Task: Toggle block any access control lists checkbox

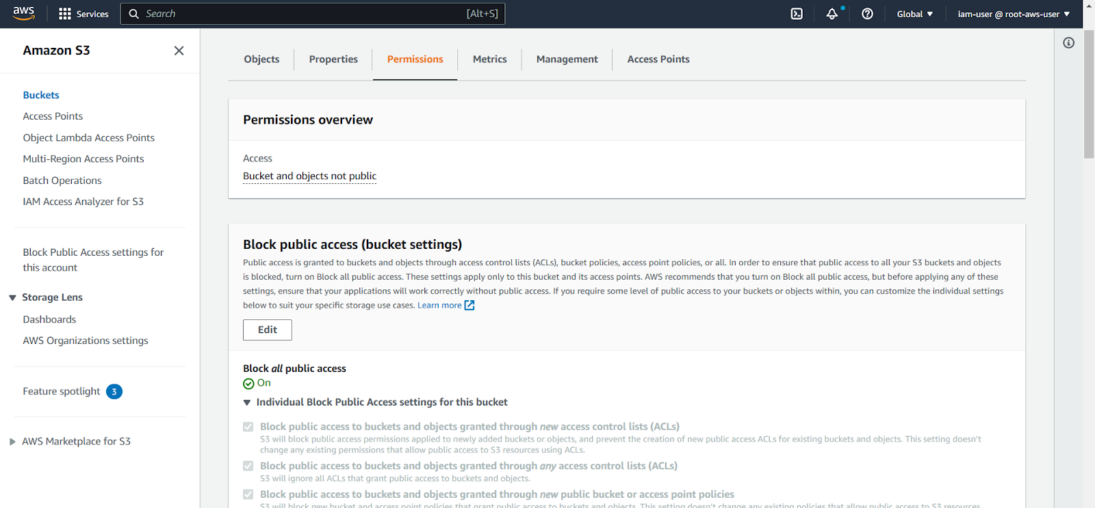Action: click(x=248, y=466)
